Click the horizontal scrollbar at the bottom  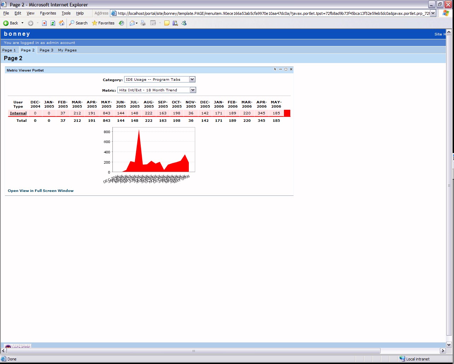[x=193, y=351]
